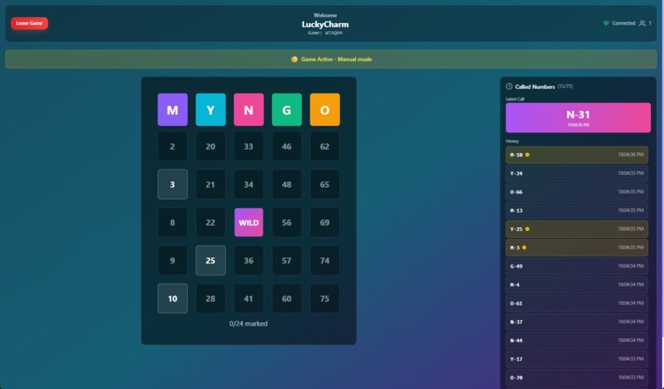Tap bingo cell 8
The width and height of the screenshot is (664, 389).
[x=172, y=222]
